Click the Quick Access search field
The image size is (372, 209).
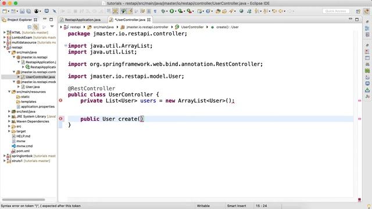click(x=336, y=11)
